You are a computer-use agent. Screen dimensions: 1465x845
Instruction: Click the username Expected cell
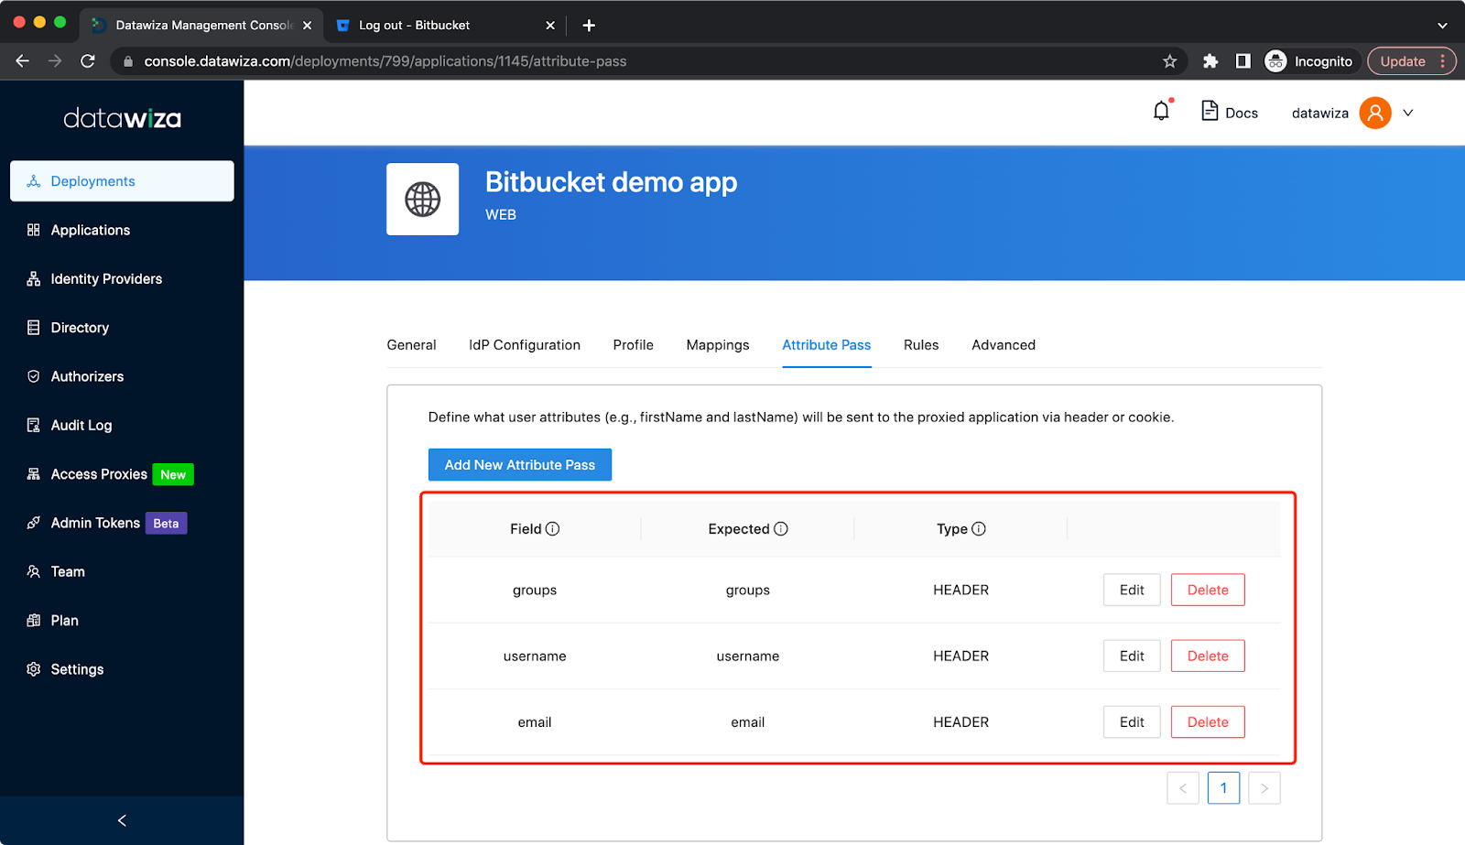coord(748,656)
